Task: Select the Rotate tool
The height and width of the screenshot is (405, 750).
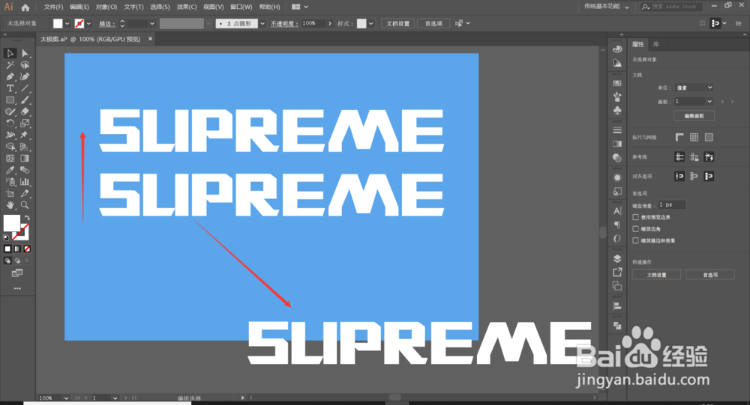Action: pos(10,124)
